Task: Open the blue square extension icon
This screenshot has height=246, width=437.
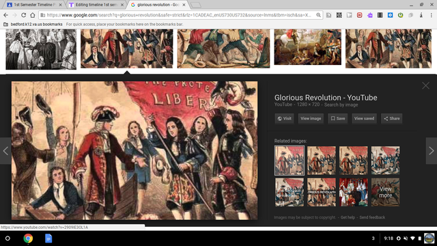Action: click(x=390, y=15)
